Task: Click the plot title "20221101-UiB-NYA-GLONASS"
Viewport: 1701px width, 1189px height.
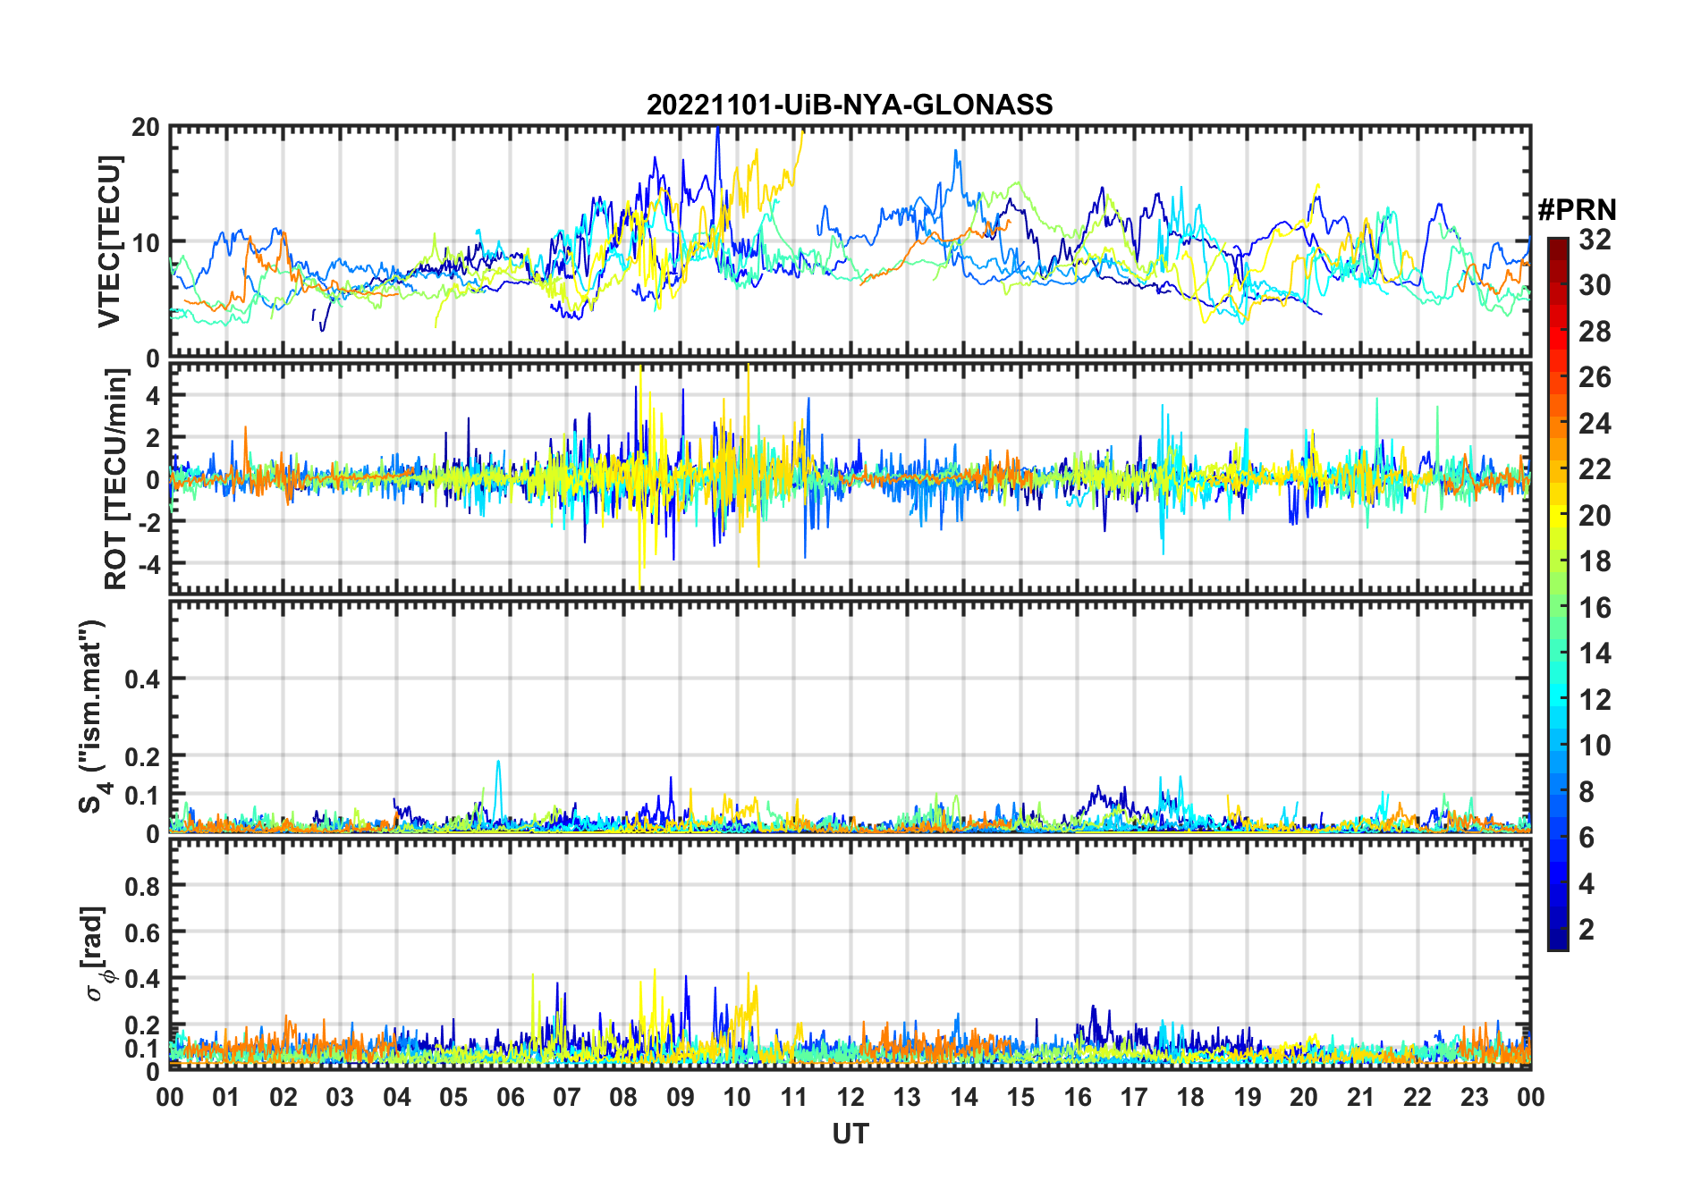Action: [x=850, y=105]
